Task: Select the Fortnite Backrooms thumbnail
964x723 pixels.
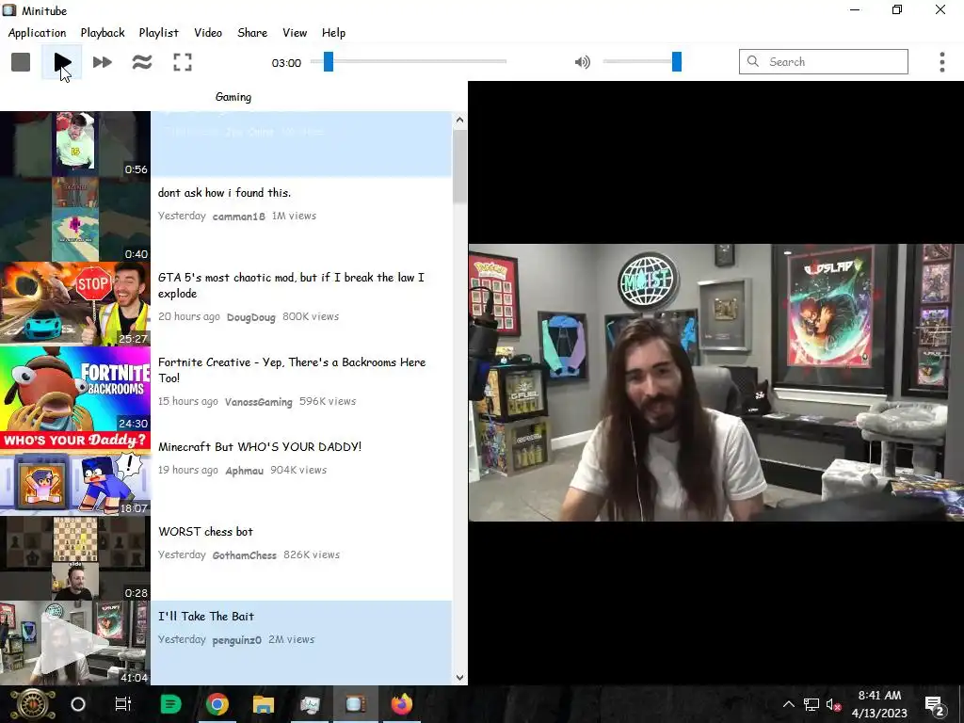Action: [x=75, y=389]
